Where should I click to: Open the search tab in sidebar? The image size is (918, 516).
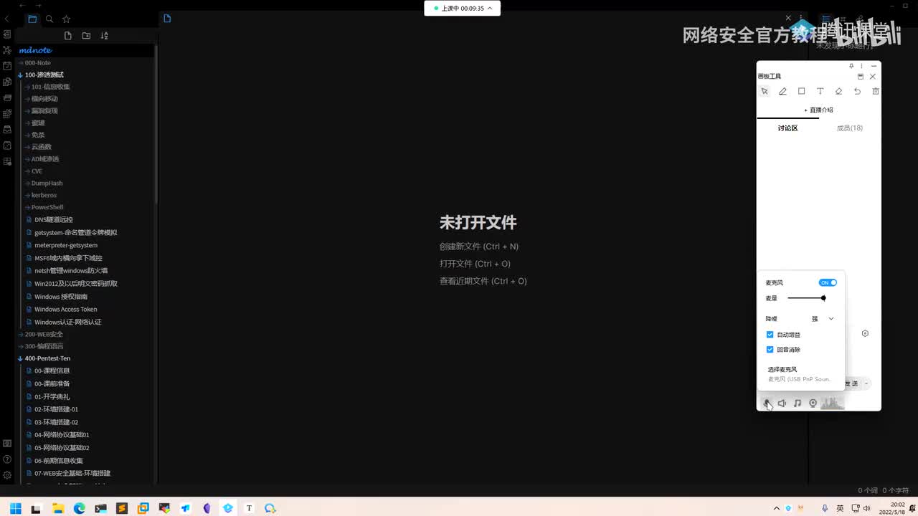pyautogui.click(x=49, y=19)
